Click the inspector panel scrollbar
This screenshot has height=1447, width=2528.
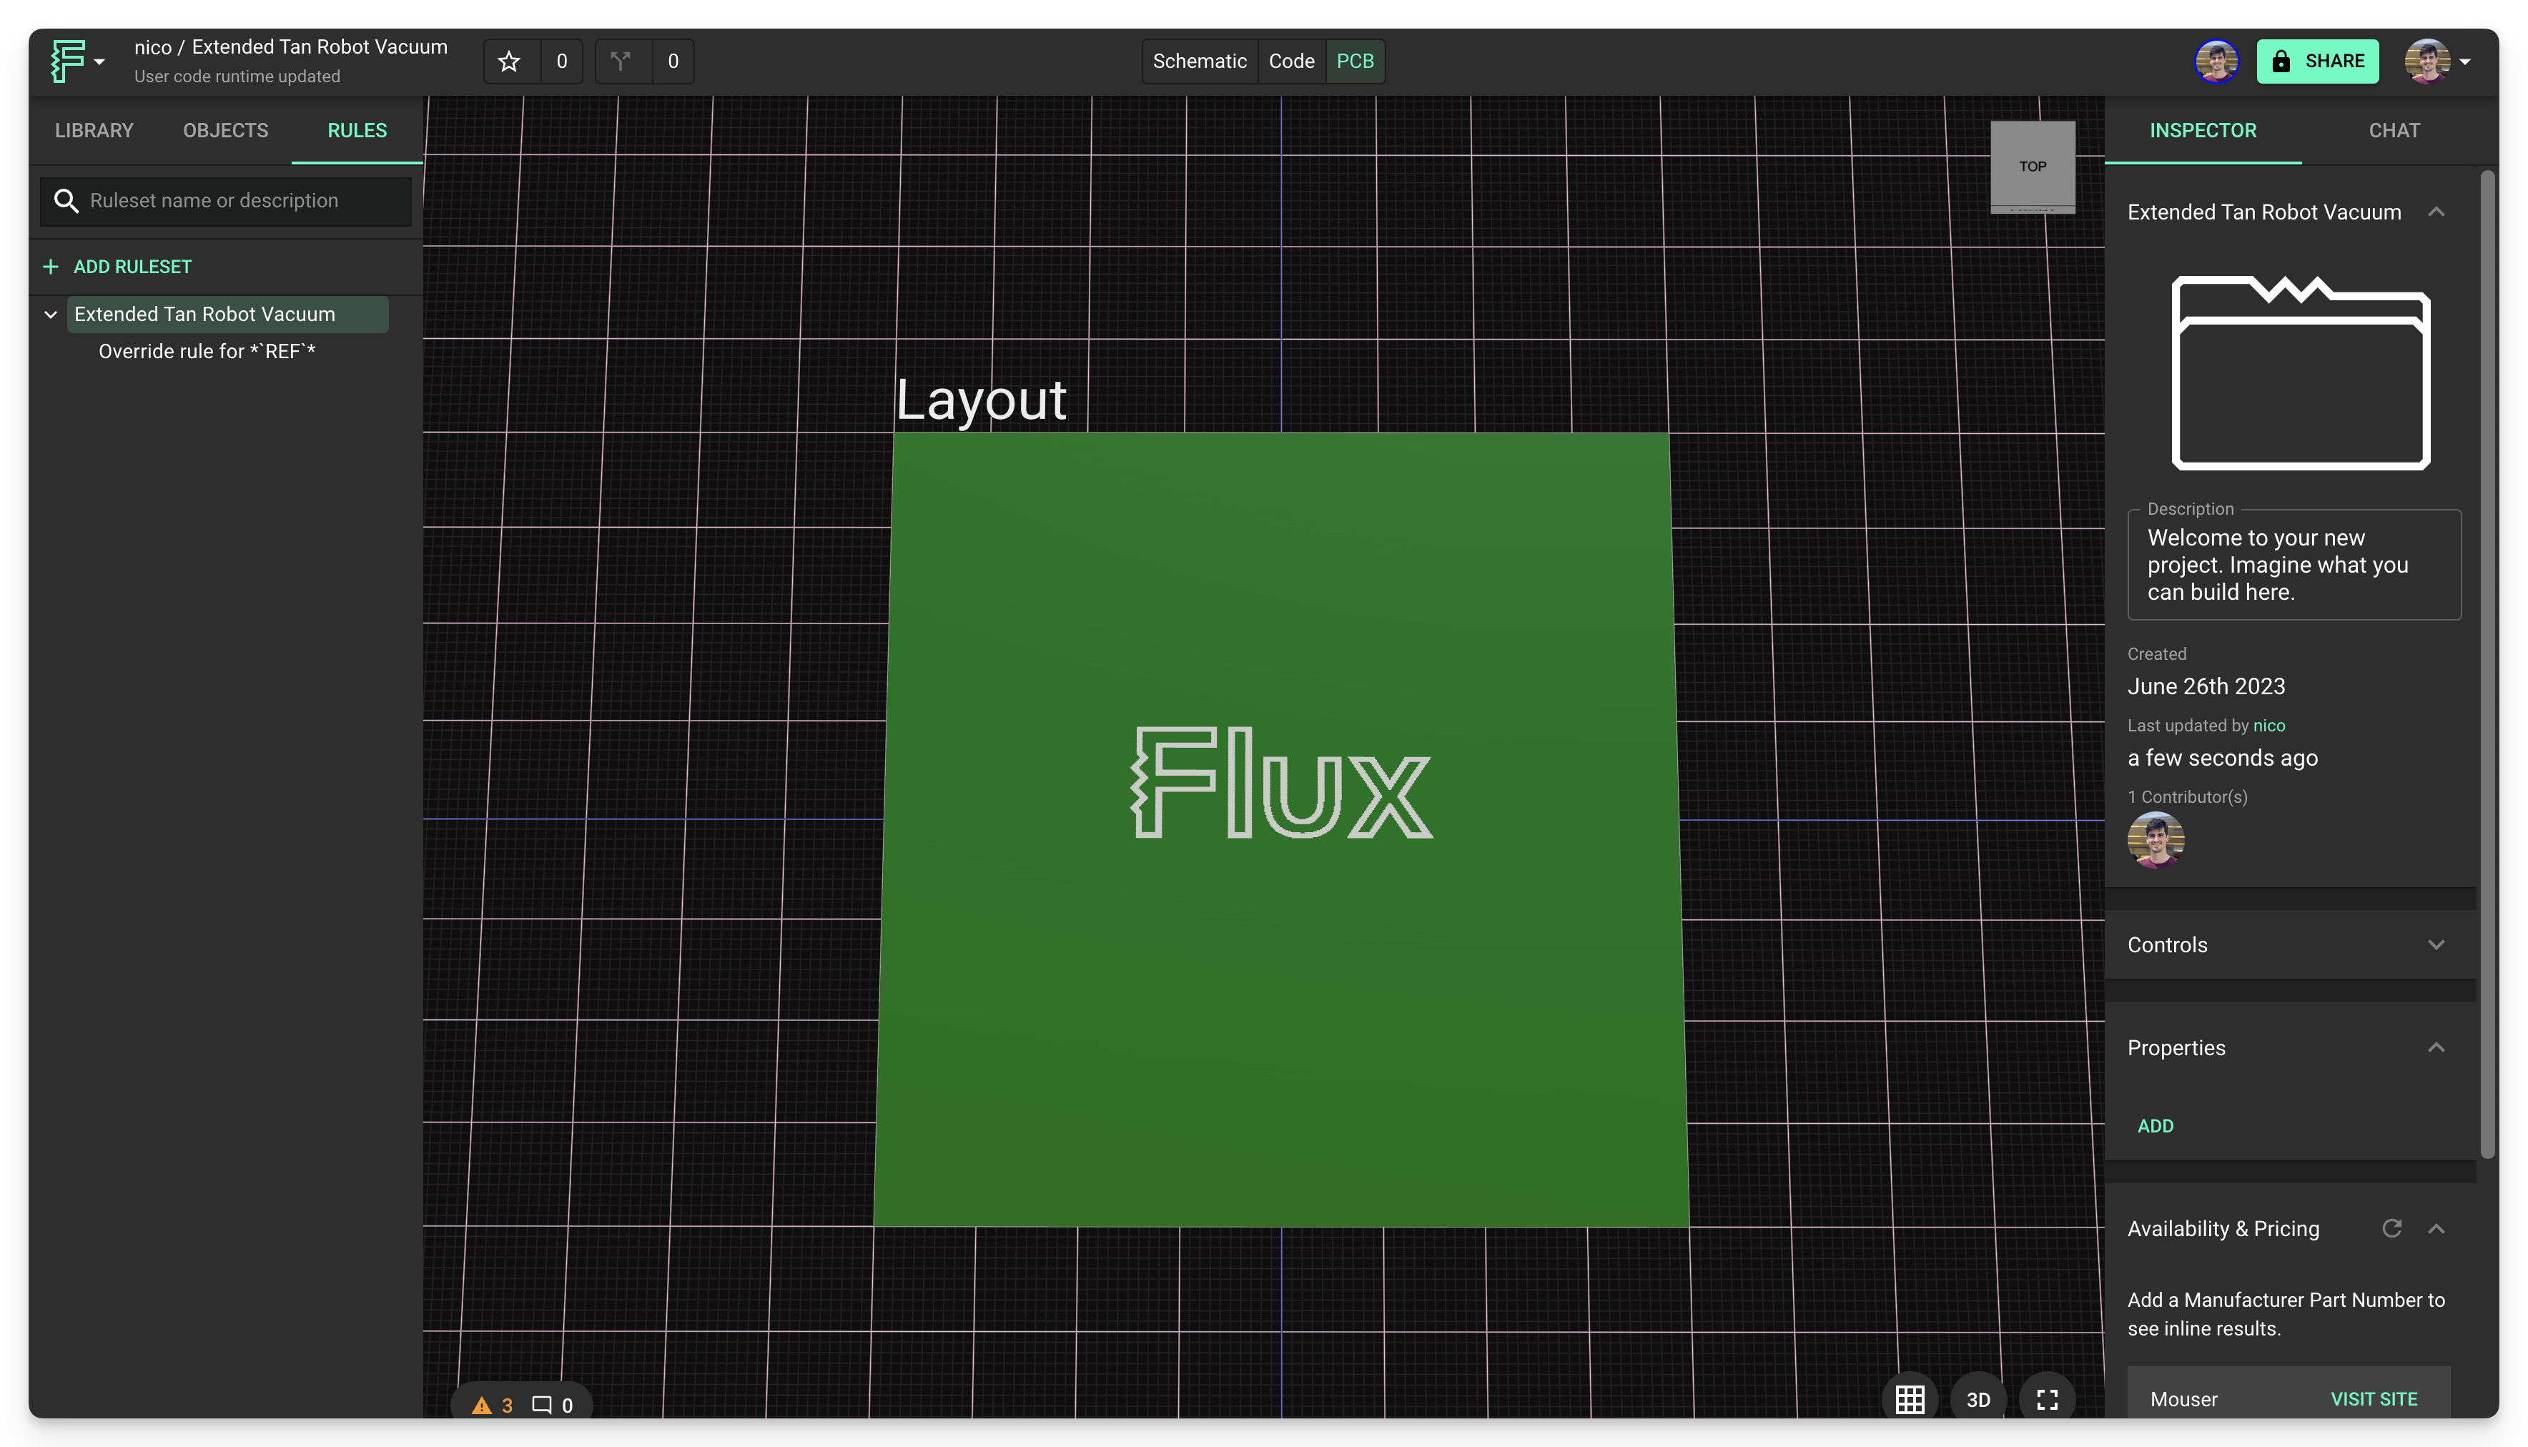(x=2487, y=666)
